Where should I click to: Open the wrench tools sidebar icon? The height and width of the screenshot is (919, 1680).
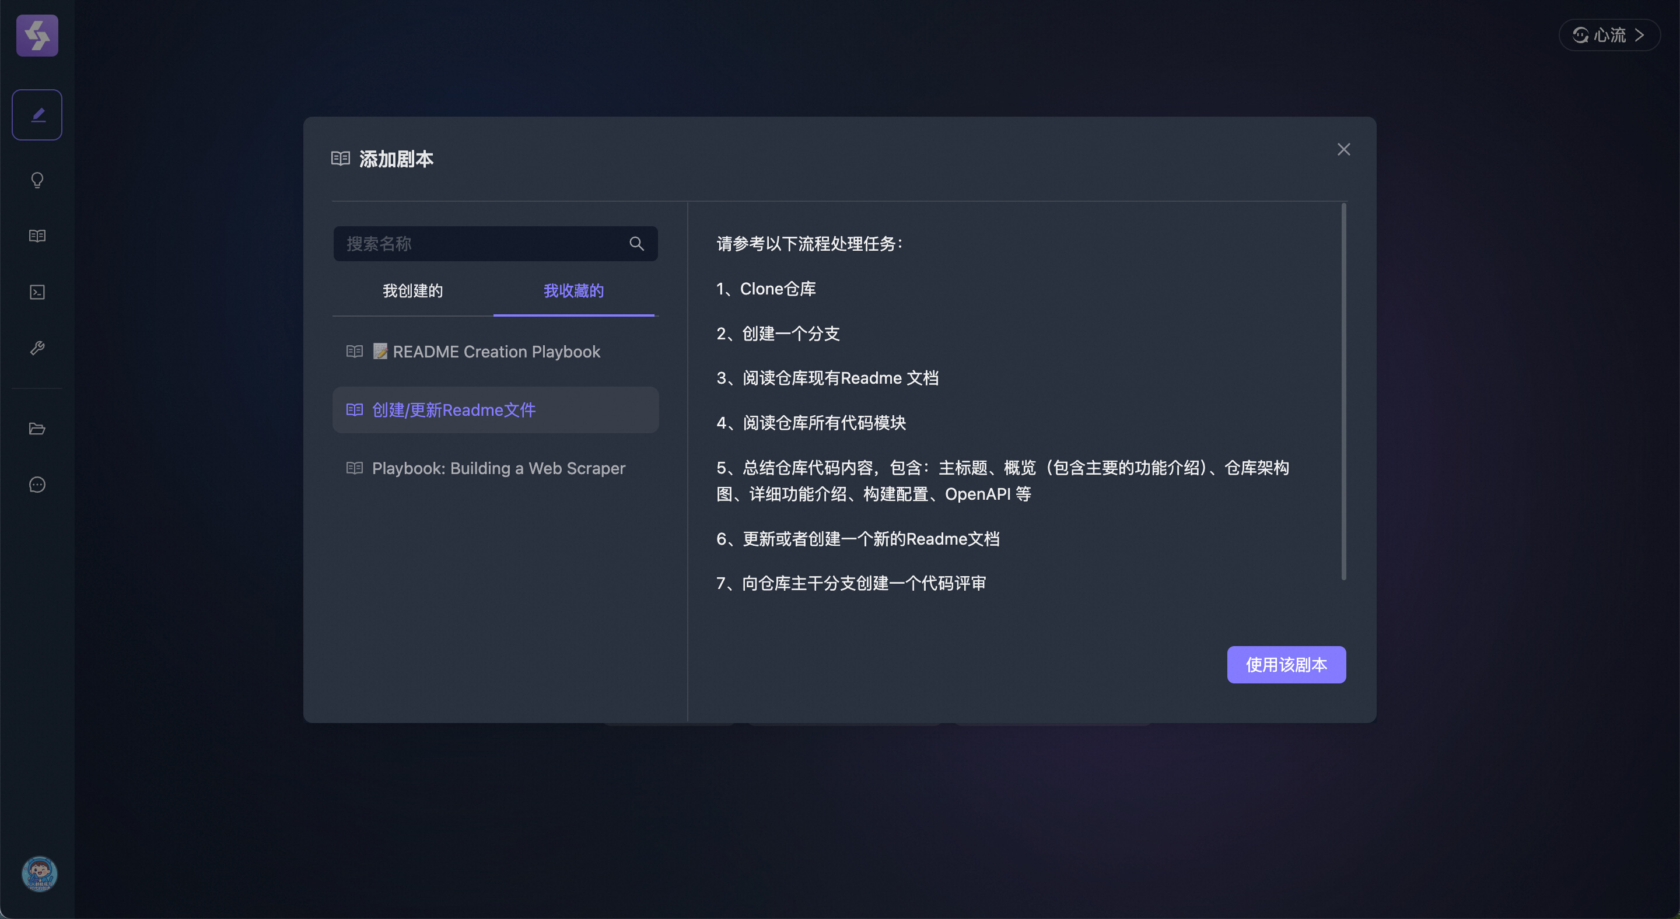coord(37,348)
